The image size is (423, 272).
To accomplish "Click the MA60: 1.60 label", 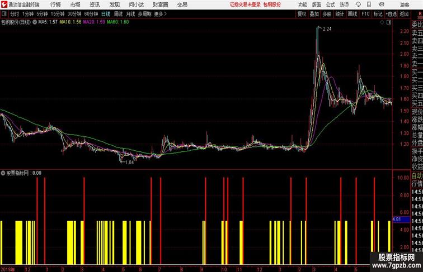I will pos(118,22).
